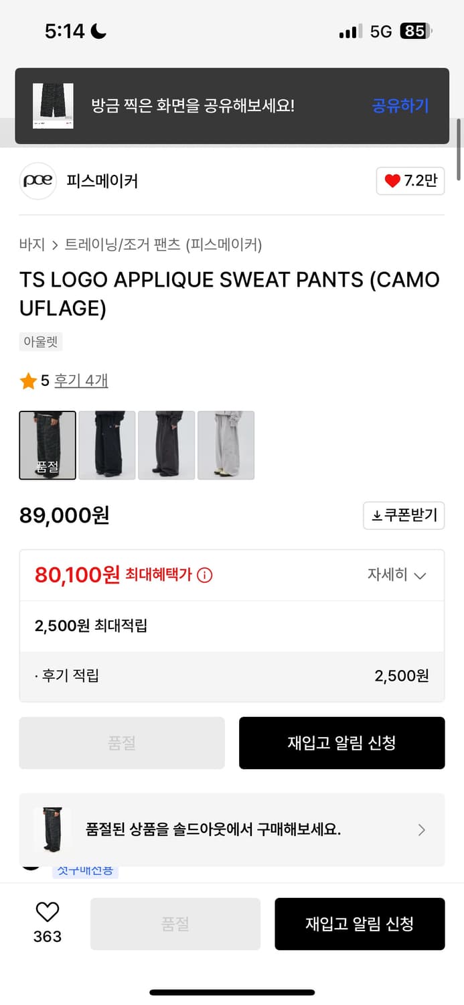Open 후기 4개 to read reviews
This screenshot has width=464, height=1005.
click(84, 380)
